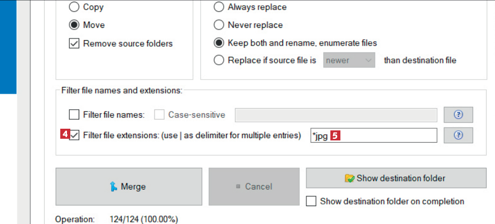The image size is (495, 224).
Task: Select the Copy radio option
Action: click(74, 7)
